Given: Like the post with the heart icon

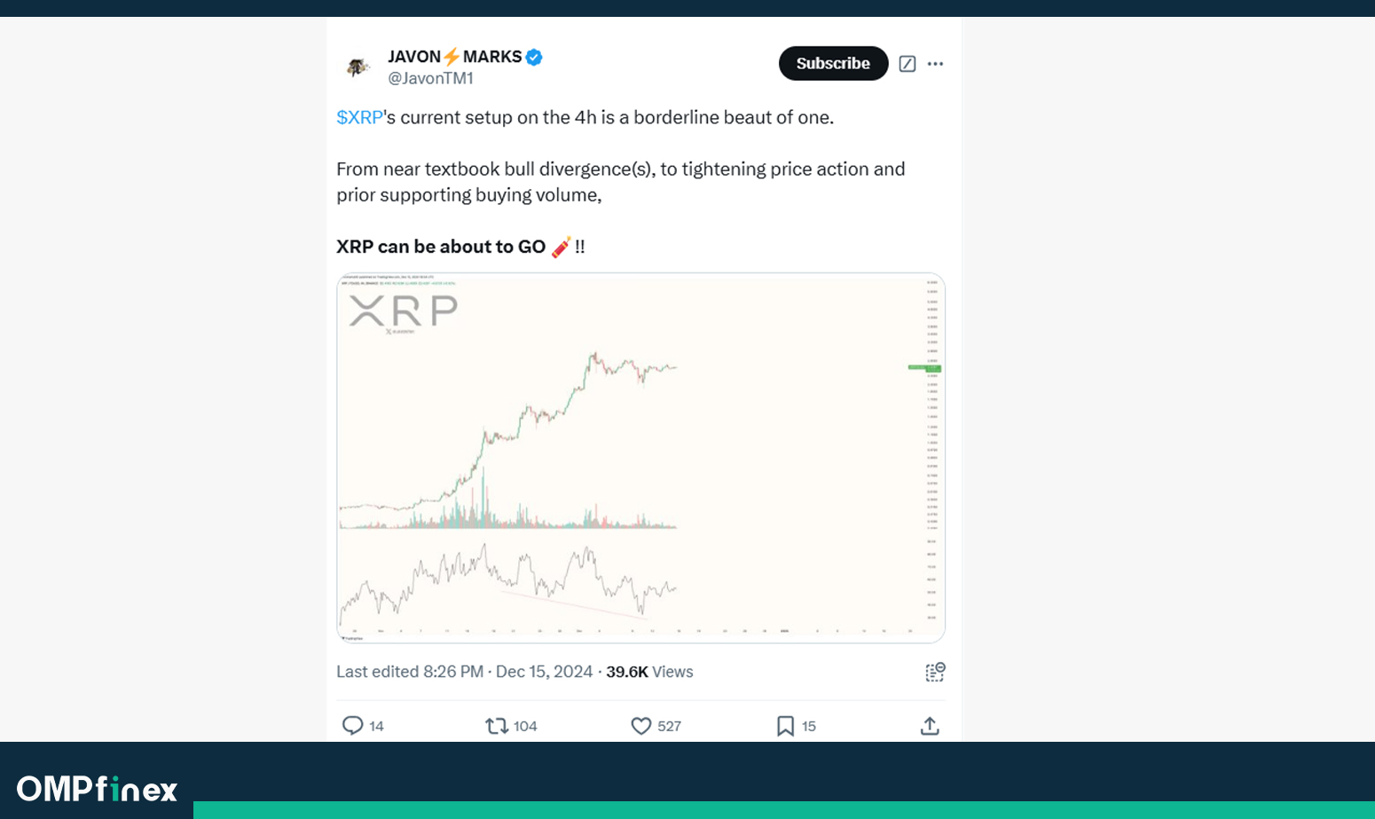Looking at the screenshot, I should [x=640, y=726].
